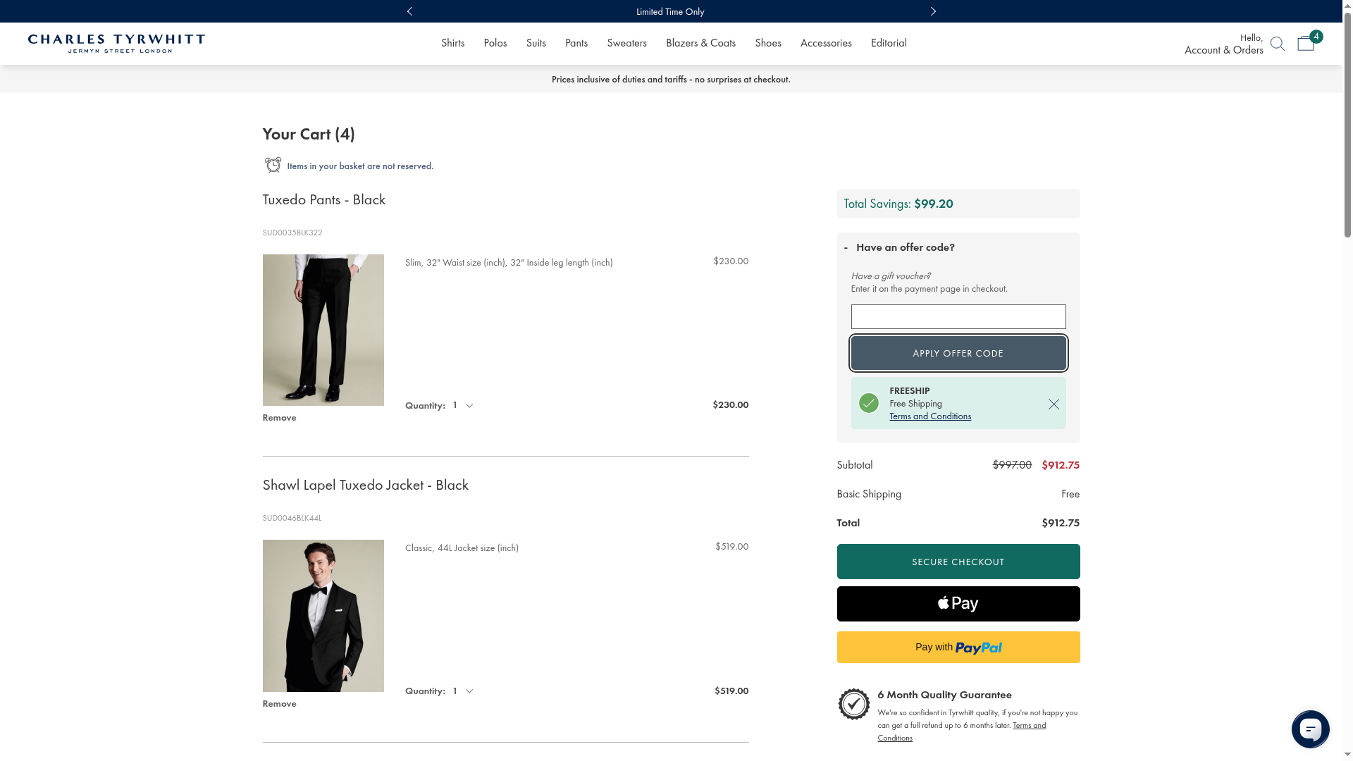Click the Charles Tyrwhitt logo

click(116, 43)
